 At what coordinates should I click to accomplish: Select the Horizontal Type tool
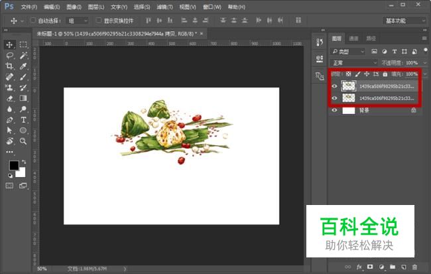[x=23, y=120]
